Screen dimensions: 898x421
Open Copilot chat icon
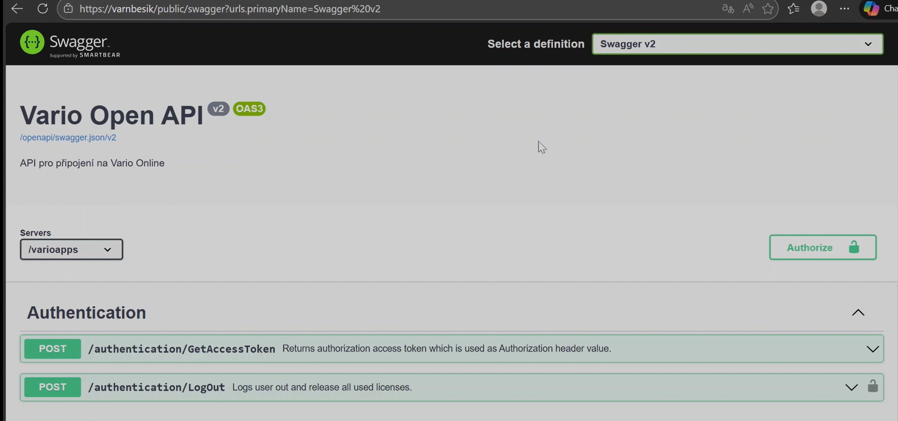pos(871,9)
